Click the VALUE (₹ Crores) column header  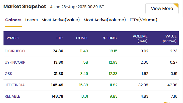(170, 38)
